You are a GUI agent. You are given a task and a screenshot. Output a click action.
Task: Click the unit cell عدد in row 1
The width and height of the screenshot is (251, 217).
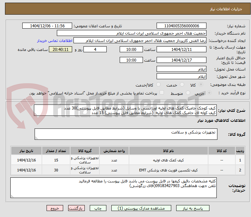coord(114,160)
